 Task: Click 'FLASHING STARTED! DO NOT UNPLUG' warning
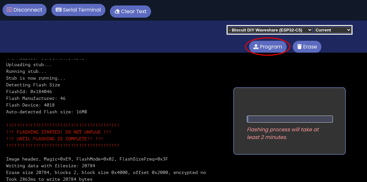(x=59, y=132)
